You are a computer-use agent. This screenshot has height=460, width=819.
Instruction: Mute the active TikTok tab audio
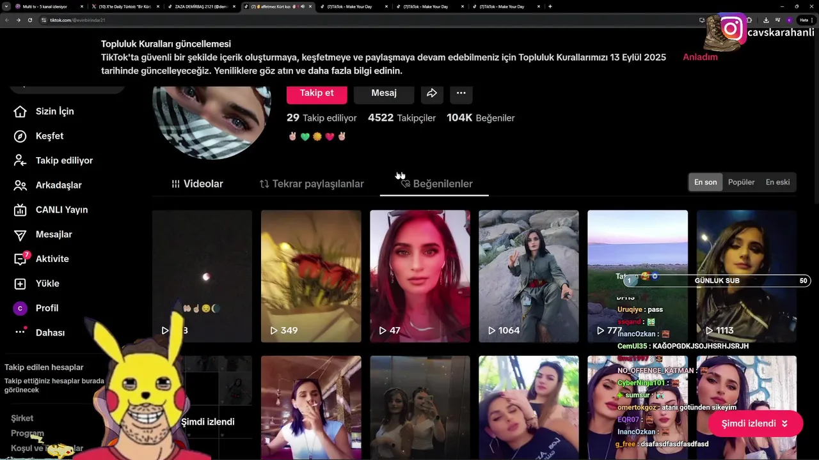[303, 6]
